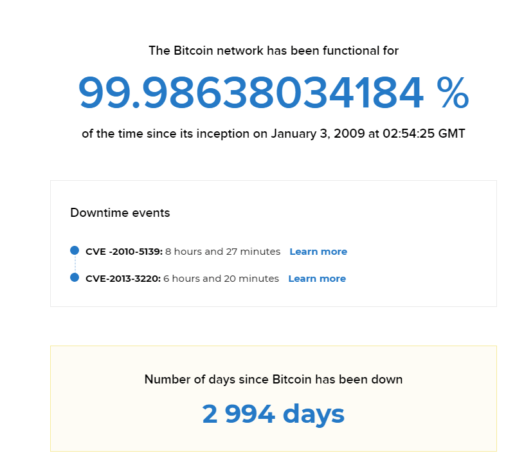Viewport: 524px width, 462px height.
Task: Click the 8 hours and 27 minutes duration
Action: 222,252
